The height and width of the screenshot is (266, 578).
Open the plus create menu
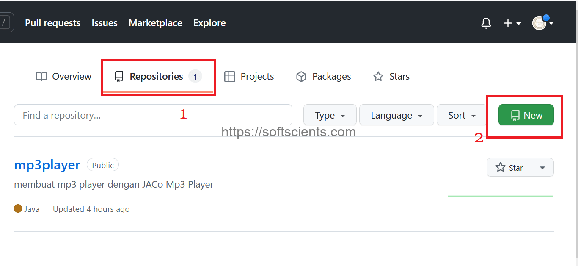tap(512, 23)
